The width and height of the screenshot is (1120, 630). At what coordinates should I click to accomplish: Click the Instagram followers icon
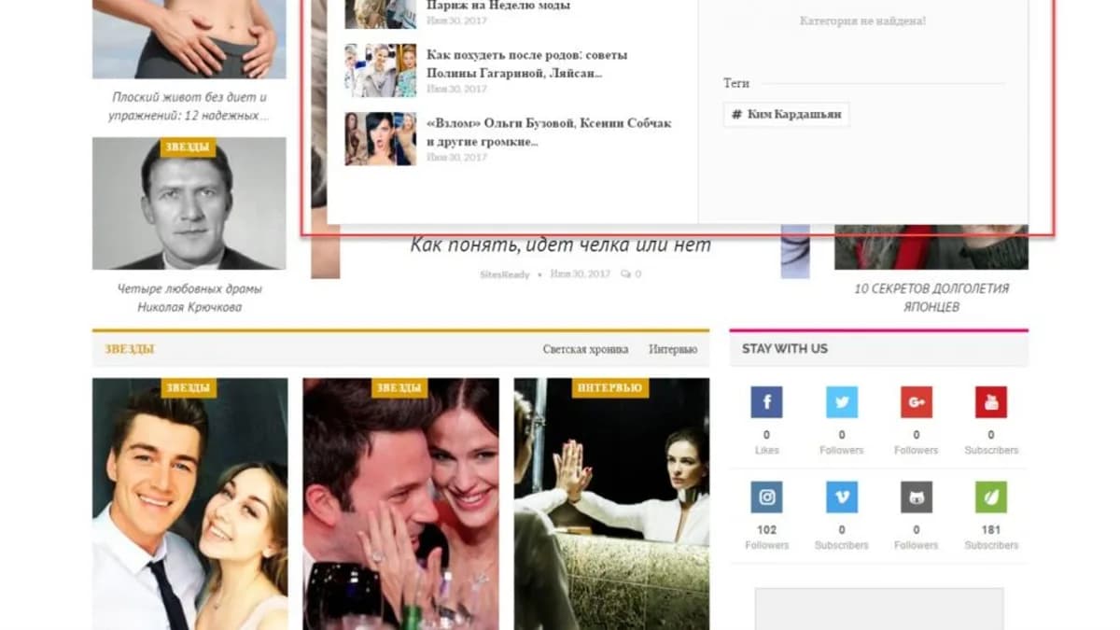click(x=766, y=497)
